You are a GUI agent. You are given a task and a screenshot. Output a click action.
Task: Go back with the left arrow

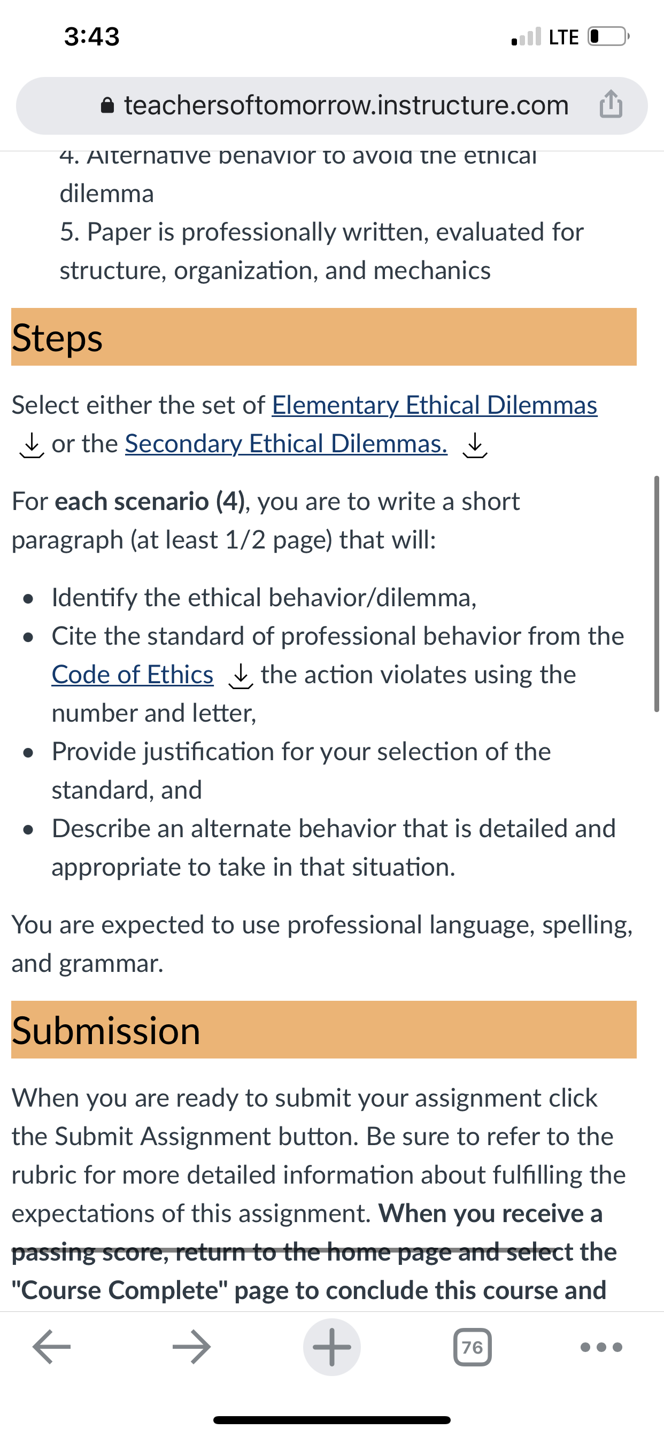pos(52,1347)
